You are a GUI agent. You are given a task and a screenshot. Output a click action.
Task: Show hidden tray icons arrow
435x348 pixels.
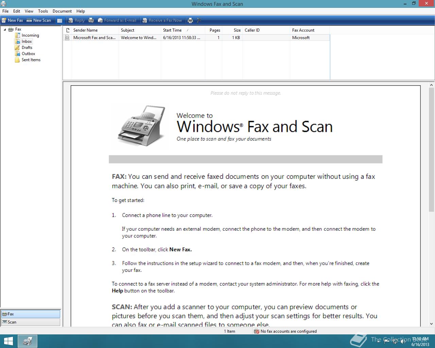pyautogui.click(x=379, y=342)
